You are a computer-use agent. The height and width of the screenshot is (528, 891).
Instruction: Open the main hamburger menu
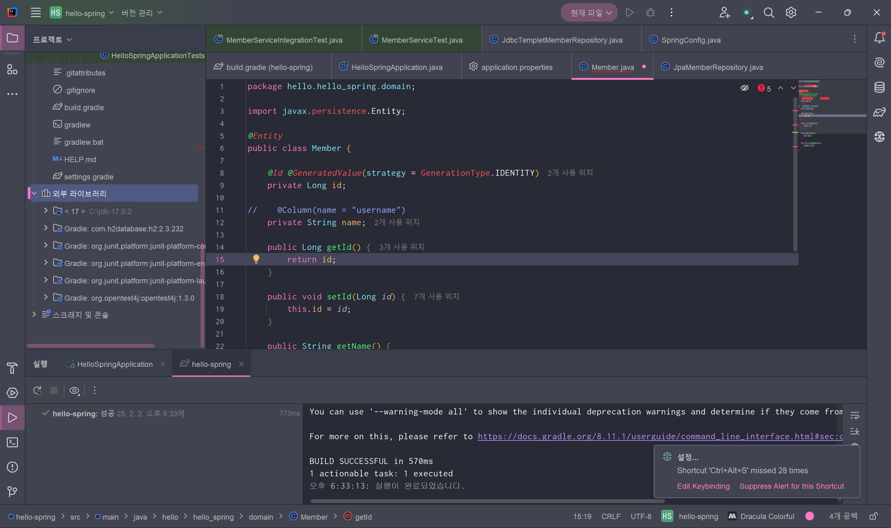(x=36, y=13)
